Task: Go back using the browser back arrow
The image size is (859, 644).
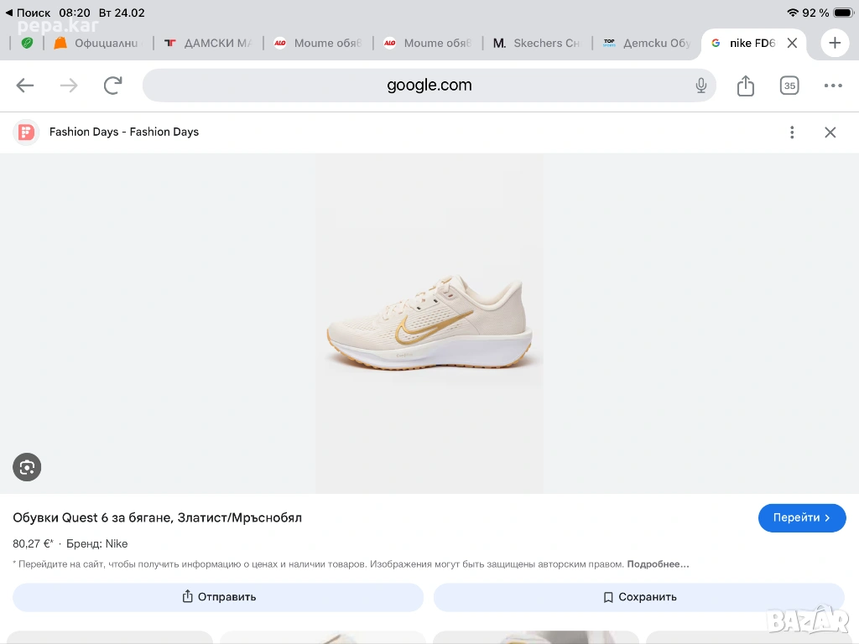Action: [25, 86]
